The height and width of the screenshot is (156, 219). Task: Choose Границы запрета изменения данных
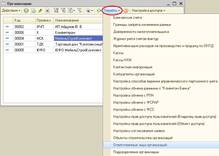161,25
